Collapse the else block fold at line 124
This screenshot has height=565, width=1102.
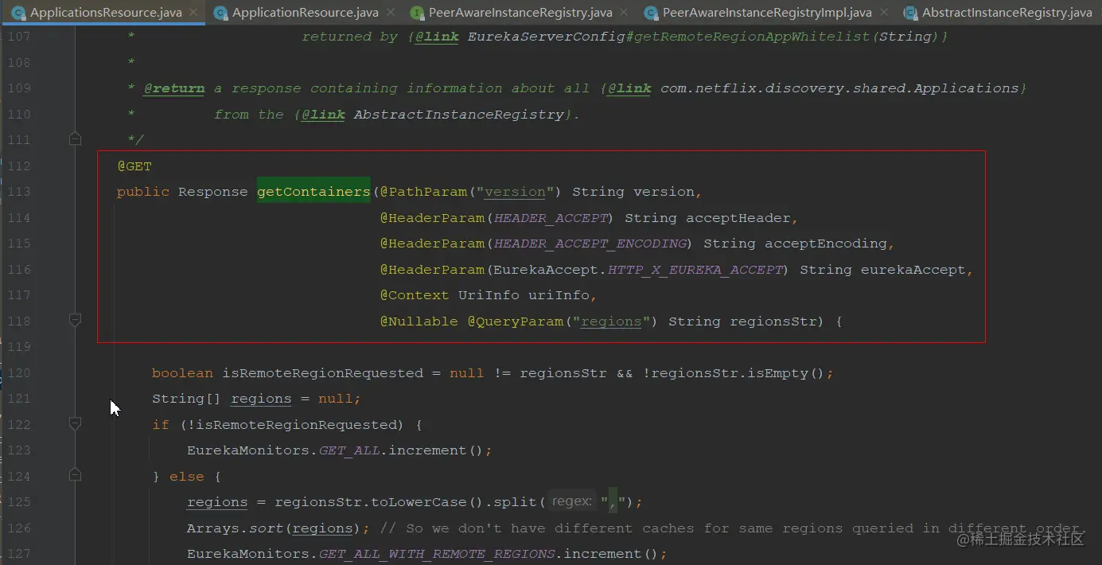(75, 476)
